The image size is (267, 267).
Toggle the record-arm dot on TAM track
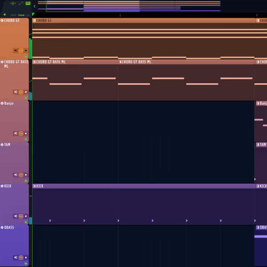[26, 175]
